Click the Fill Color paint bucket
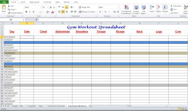This screenshot has width=188, height=111. coord(47,12)
